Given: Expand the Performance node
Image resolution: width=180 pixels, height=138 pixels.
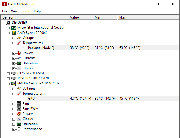Looking at the screenshot, I should pyautogui.click(x=14, y=129).
